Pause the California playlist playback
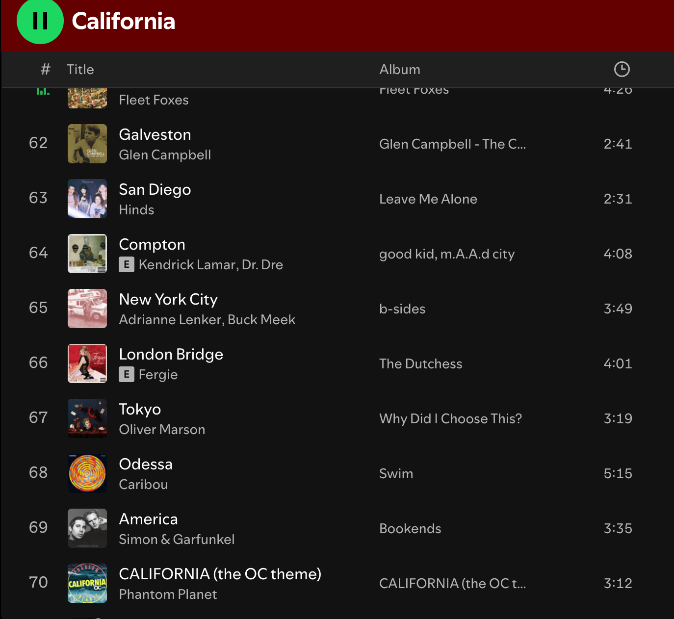Image resolution: width=674 pixels, height=619 pixels. pyautogui.click(x=40, y=21)
